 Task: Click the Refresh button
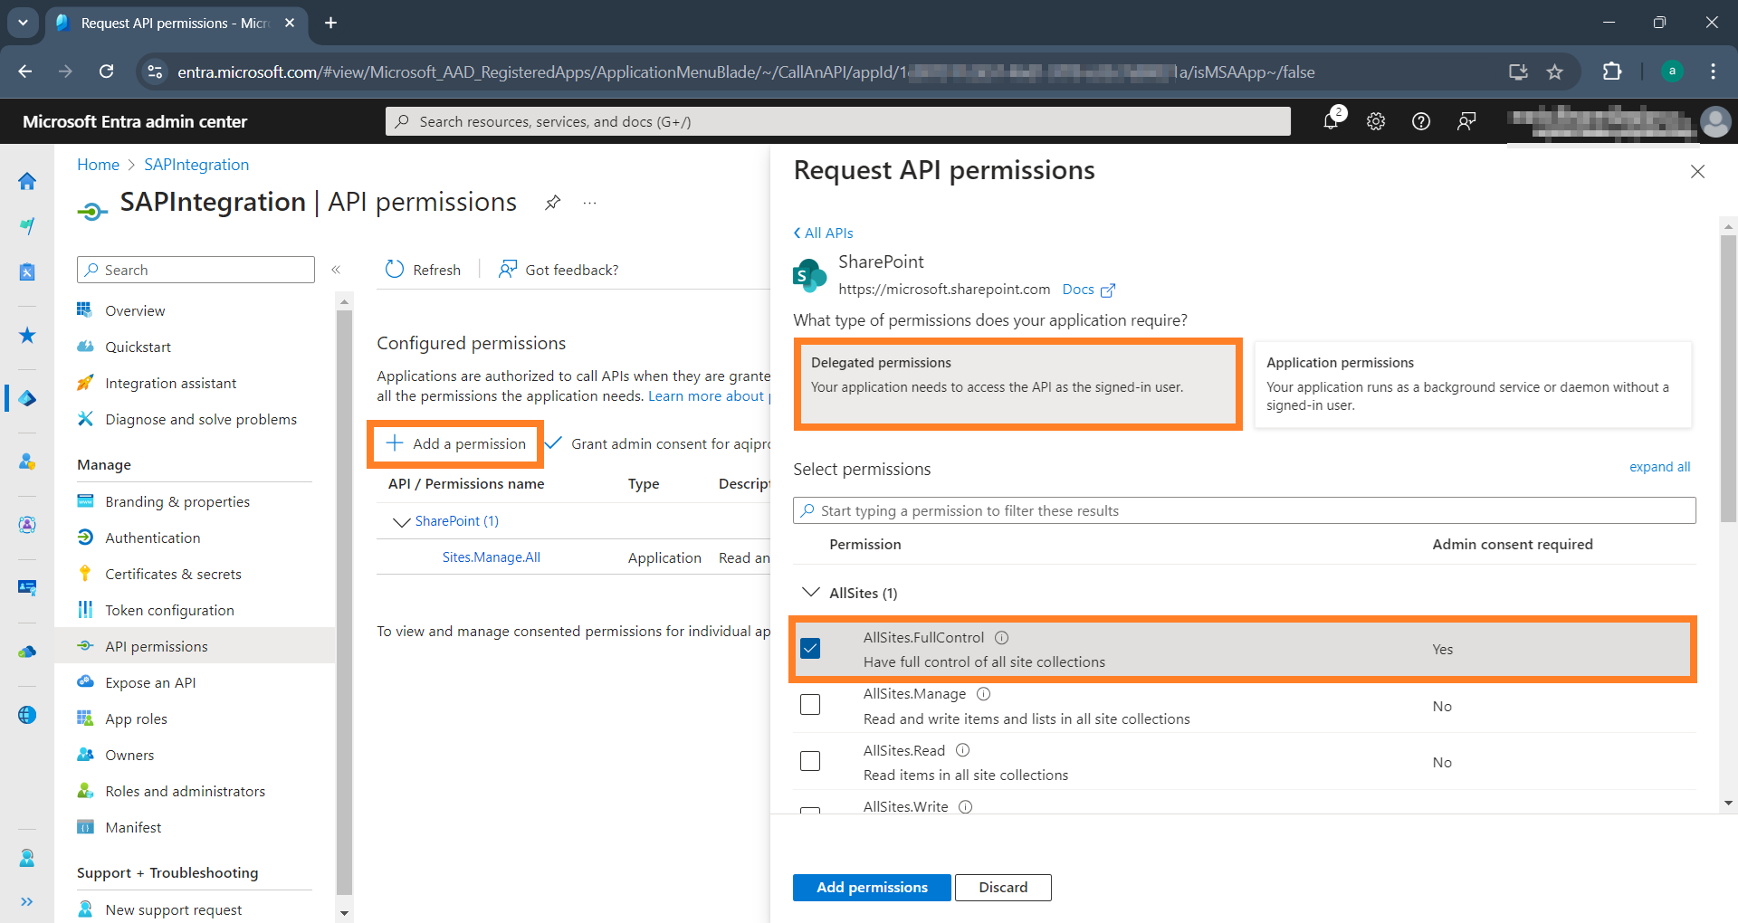[x=423, y=270]
